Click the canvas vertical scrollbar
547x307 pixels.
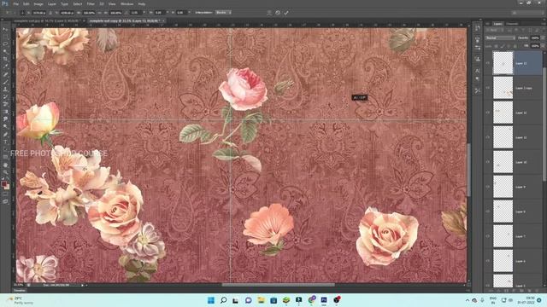click(x=468, y=170)
